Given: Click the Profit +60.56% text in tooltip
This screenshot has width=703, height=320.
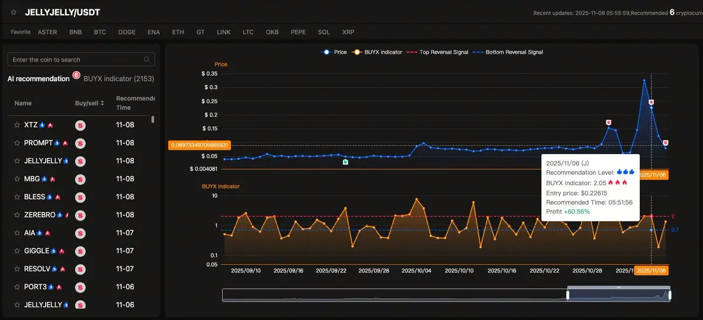Looking at the screenshot, I should pos(568,212).
